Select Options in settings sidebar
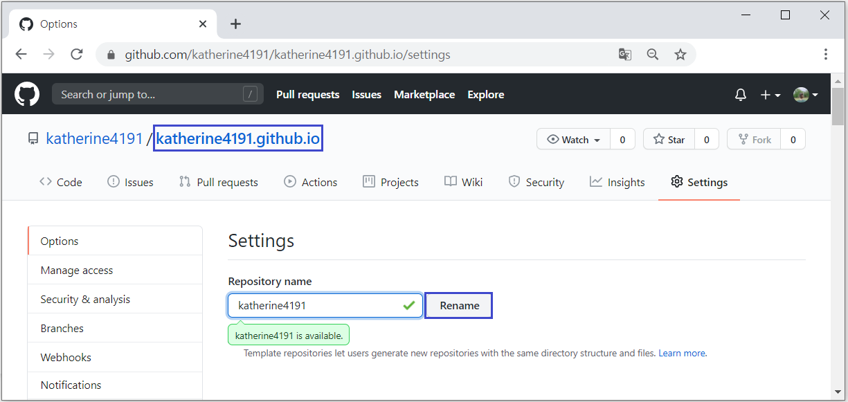Screen dimensions: 848x402 pyautogui.click(x=115, y=241)
